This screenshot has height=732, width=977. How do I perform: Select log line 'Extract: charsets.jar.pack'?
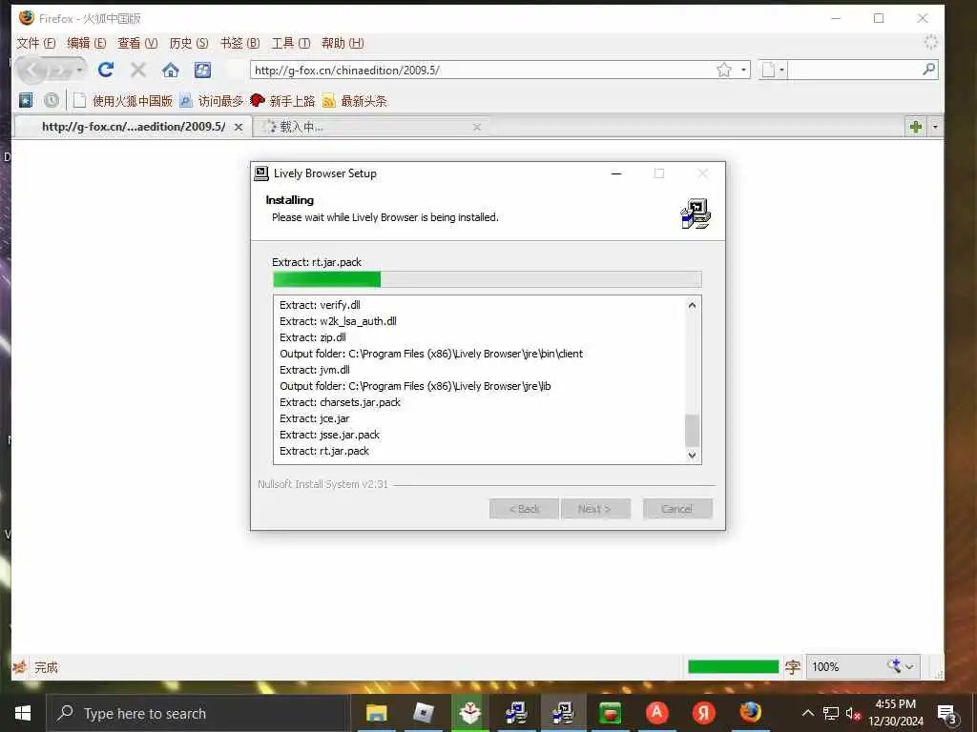[x=341, y=402]
